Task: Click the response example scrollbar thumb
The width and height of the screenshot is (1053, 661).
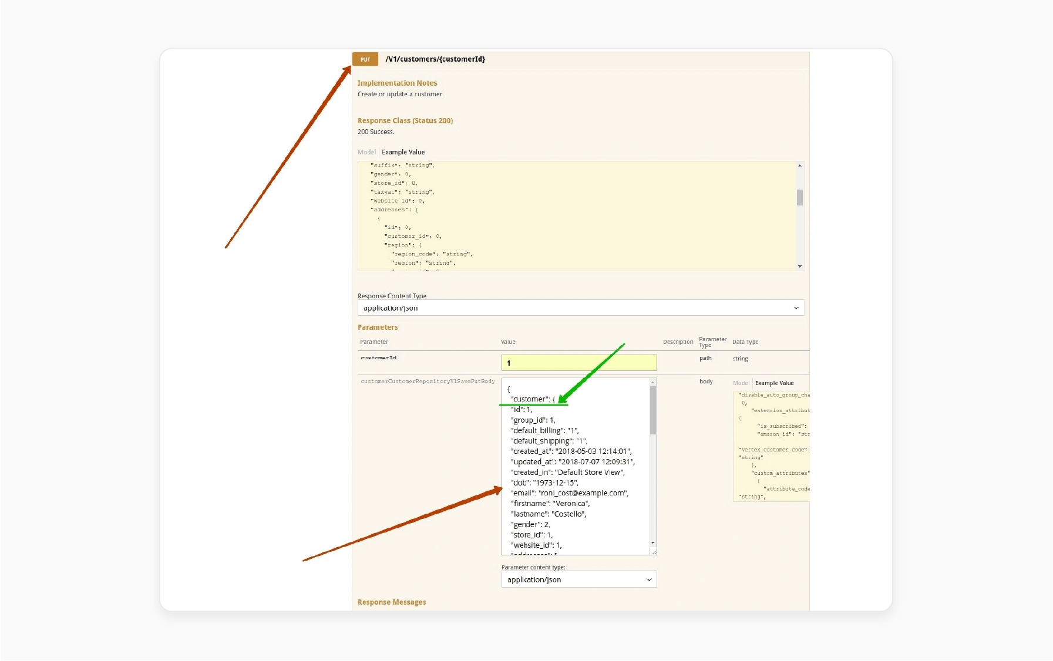Action: click(799, 197)
